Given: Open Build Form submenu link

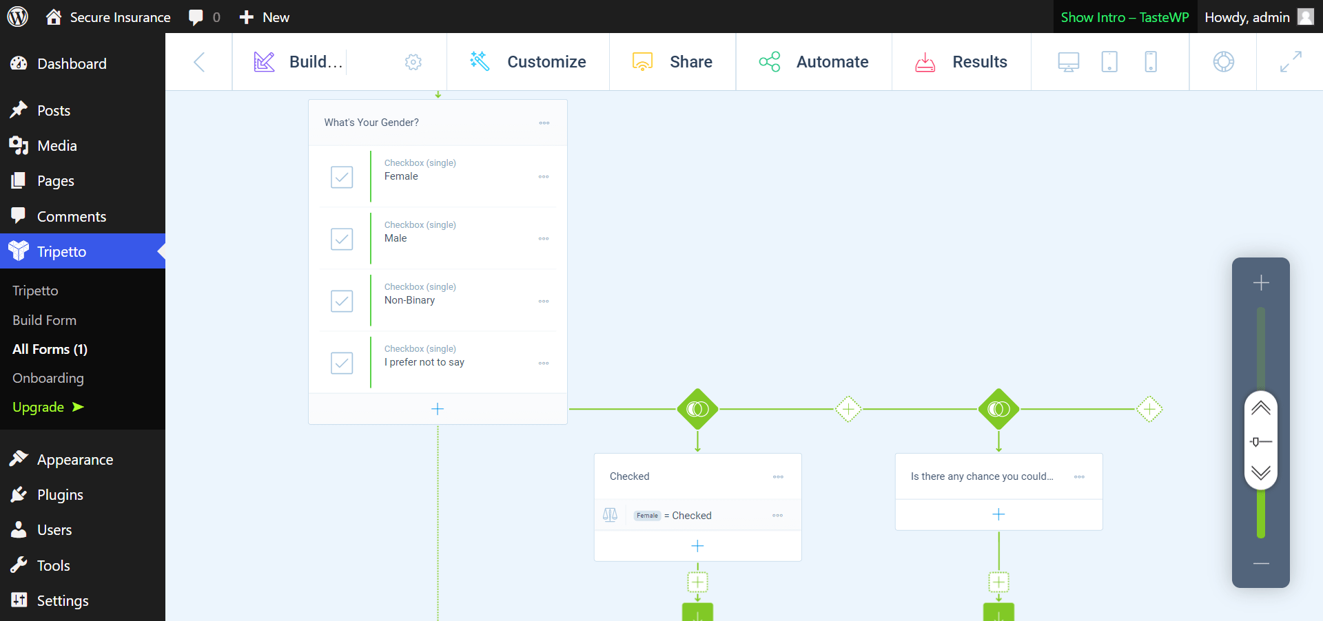Looking at the screenshot, I should (x=44, y=320).
